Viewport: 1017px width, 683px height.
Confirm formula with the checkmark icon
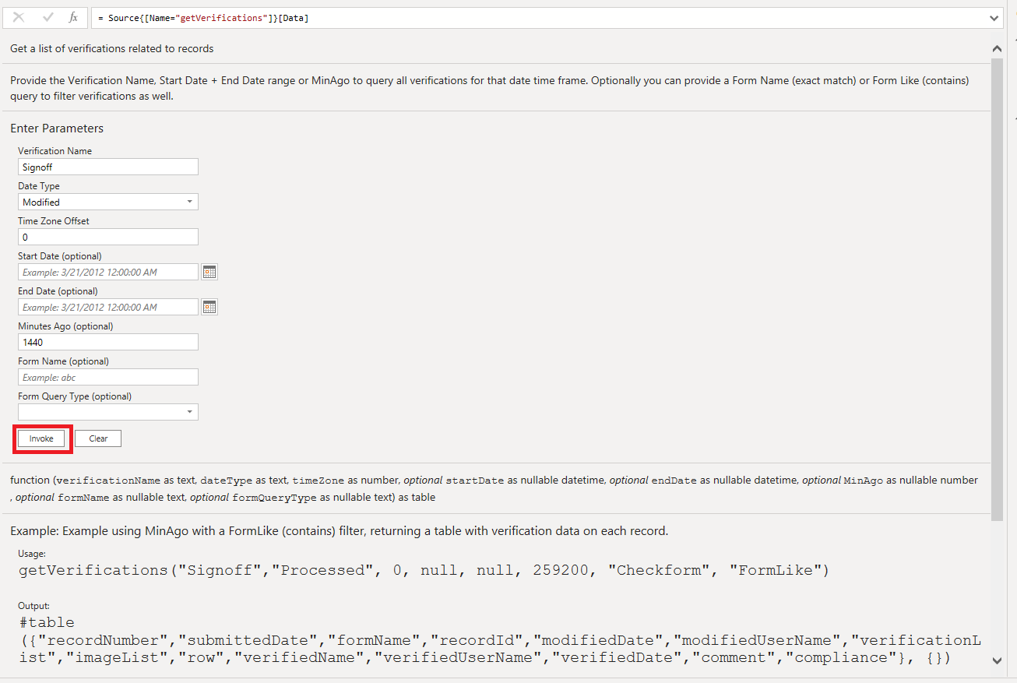point(48,17)
